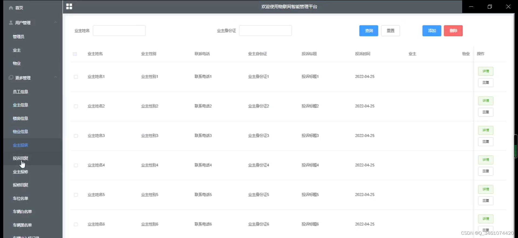Open 管理员 in the sidebar
This screenshot has width=518, height=238.
tap(19, 37)
